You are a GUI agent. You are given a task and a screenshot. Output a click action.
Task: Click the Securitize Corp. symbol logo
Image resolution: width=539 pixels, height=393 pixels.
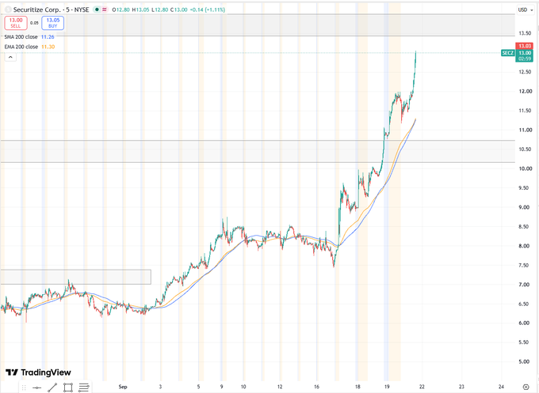(8, 9)
